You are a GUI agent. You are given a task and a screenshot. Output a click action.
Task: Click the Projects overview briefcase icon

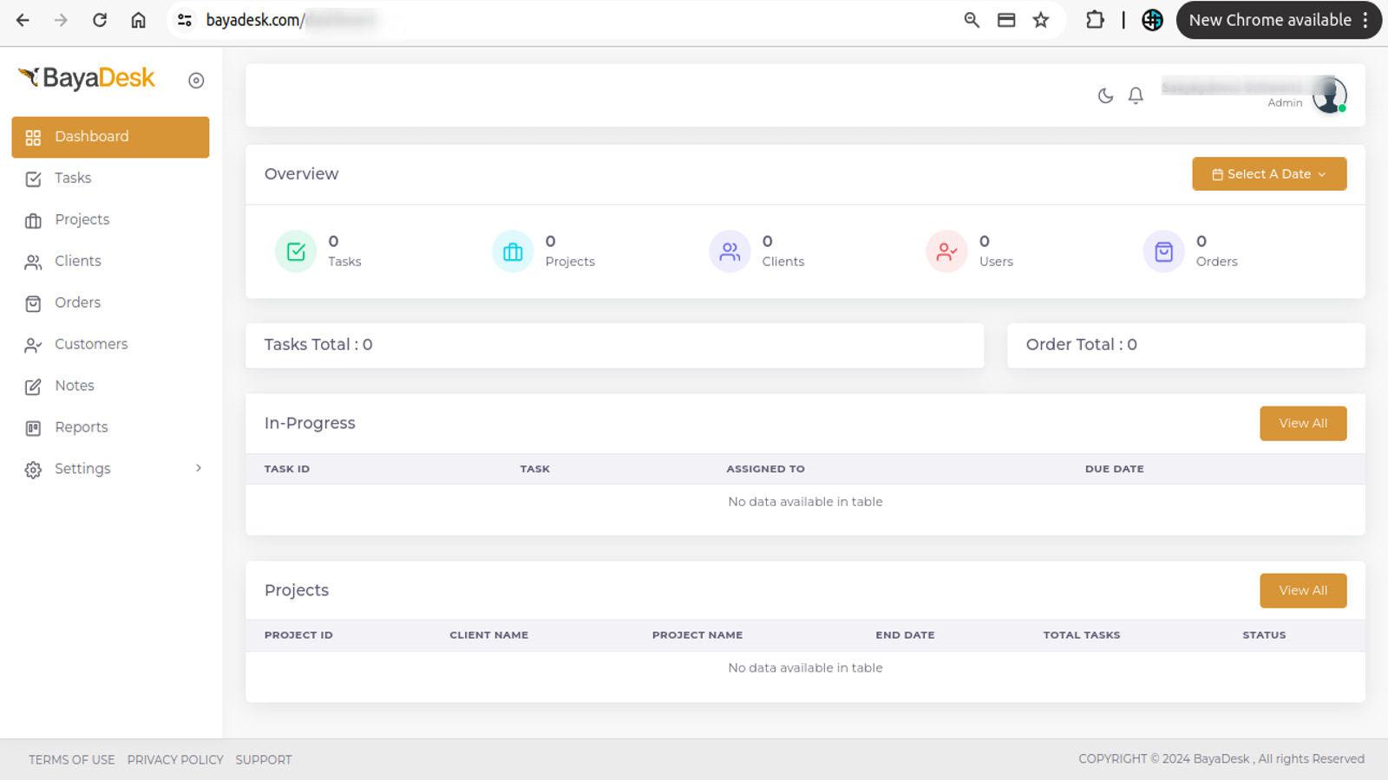(513, 251)
